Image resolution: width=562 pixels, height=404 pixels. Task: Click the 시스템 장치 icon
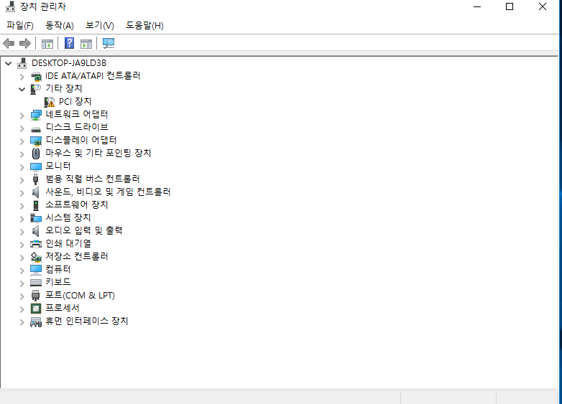36,218
